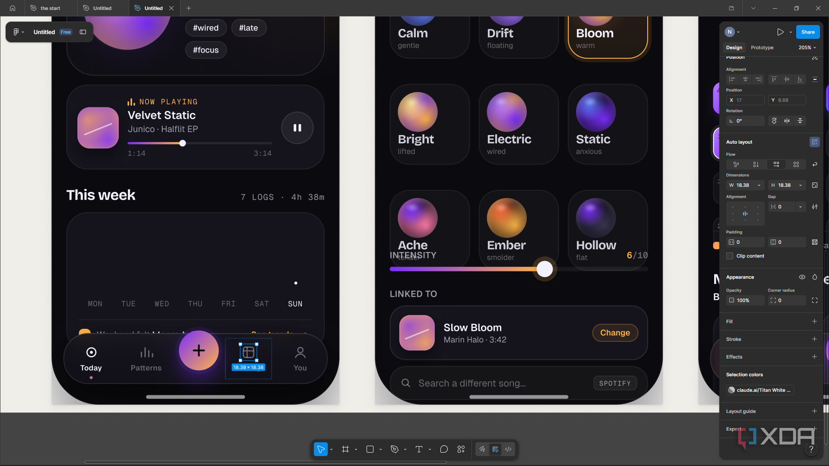Toggle individual corner radius button
Viewport: 829px width, 466px height.
click(815, 300)
